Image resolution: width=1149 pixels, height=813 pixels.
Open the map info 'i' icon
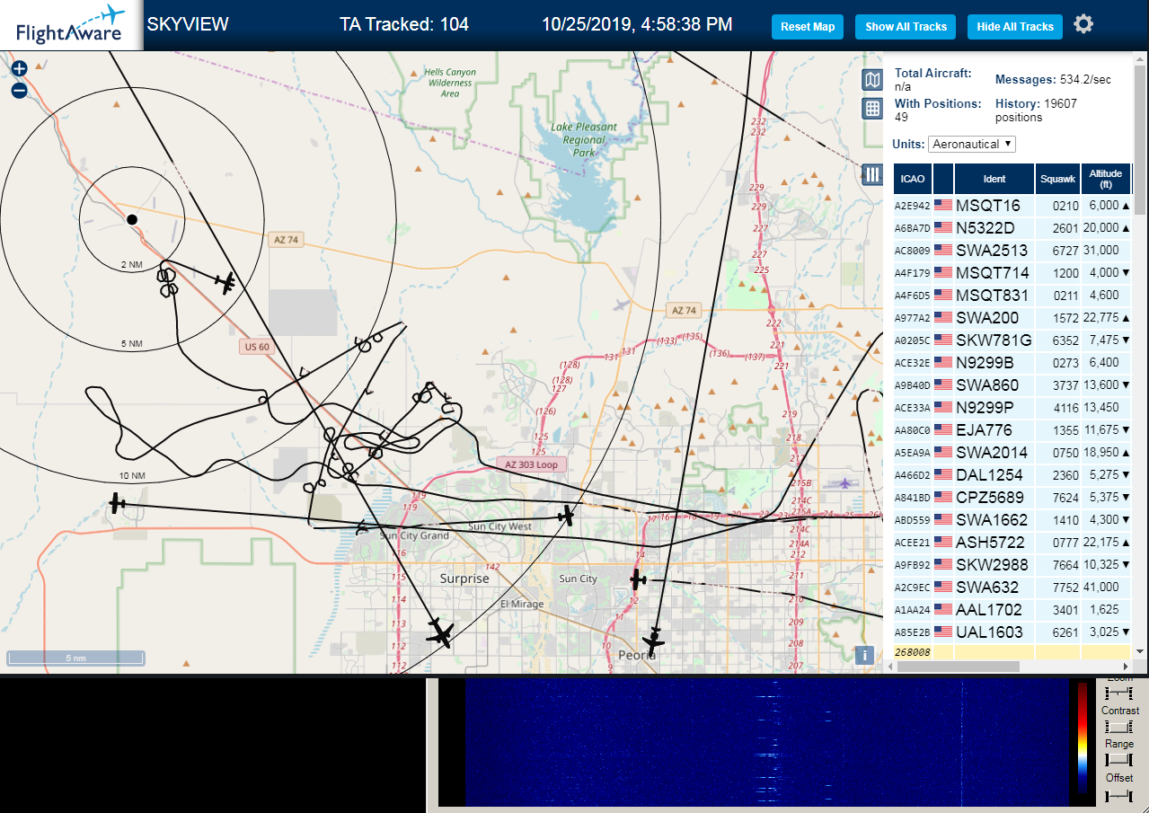click(864, 655)
